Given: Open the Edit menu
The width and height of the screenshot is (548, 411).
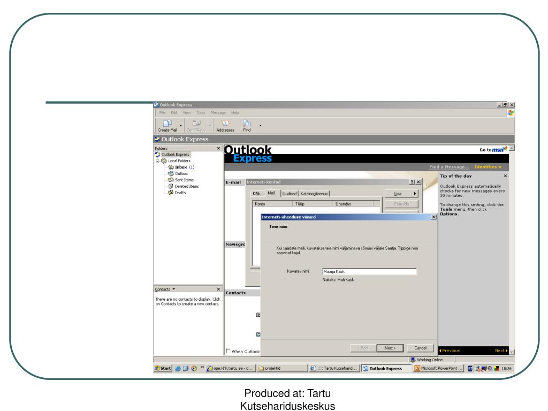Looking at the screenshot, I should coord(174,112).
